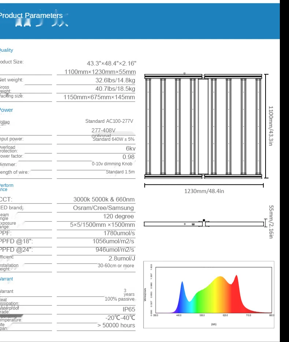Image resolution: width=289 pixels, height=342 pixels.
Task: Click the net weight value 32.6lbs/14.8kg
Action: click(x=115, y=80)
